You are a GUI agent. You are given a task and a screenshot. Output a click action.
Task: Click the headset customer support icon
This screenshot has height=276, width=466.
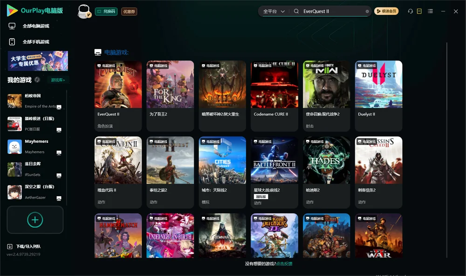pyautogui.click(x=410, y=11)
